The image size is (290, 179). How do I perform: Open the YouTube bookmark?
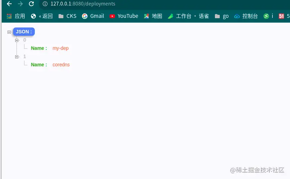pyautogui.click(x=124, y=16)
